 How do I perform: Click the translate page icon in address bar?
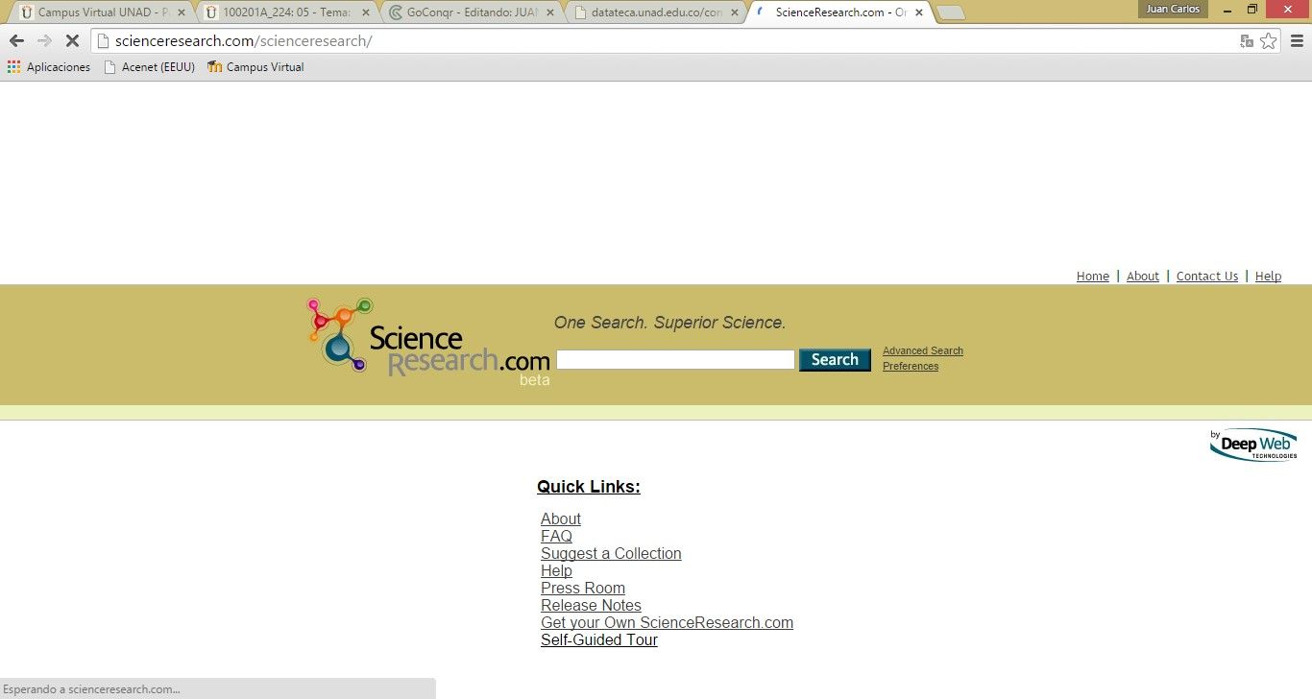point(1247,41)
